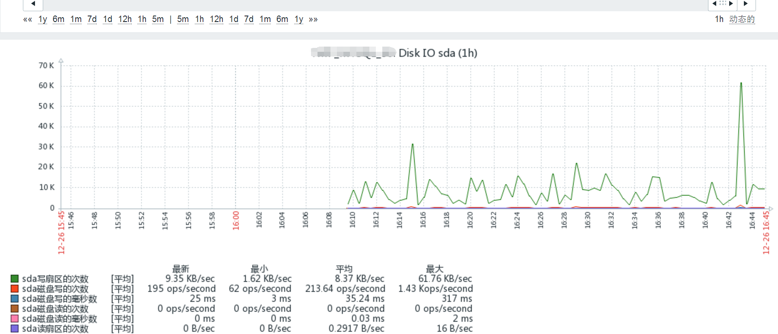Image resolution: width=778 pixels, height=334 pixels.
Task: Shift forward 6m on the right side
Action: click(x=282, y=19)
